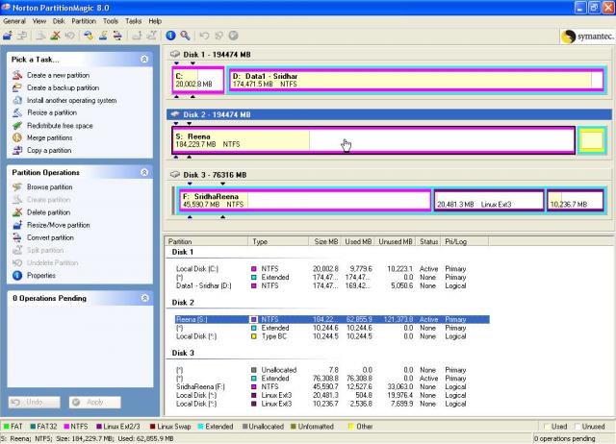Image resolution: width=616 pixels, height=444 pixels.
Task: Open the General menu
Action: click(14, 21)
